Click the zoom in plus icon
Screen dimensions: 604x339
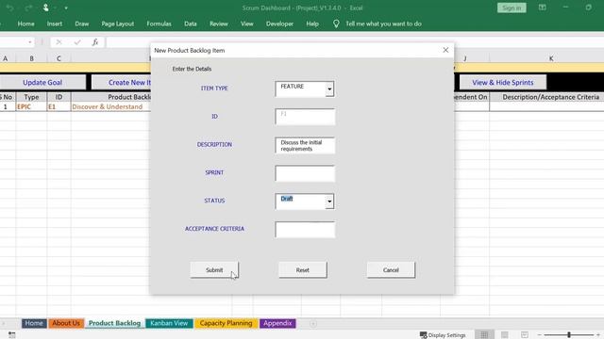(x=598, y=335)
